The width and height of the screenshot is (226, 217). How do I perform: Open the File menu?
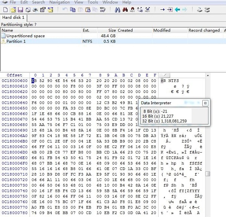[13, 2]
